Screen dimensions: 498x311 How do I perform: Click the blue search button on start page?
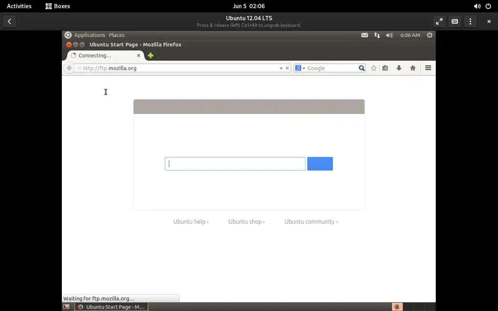point(320,164)
